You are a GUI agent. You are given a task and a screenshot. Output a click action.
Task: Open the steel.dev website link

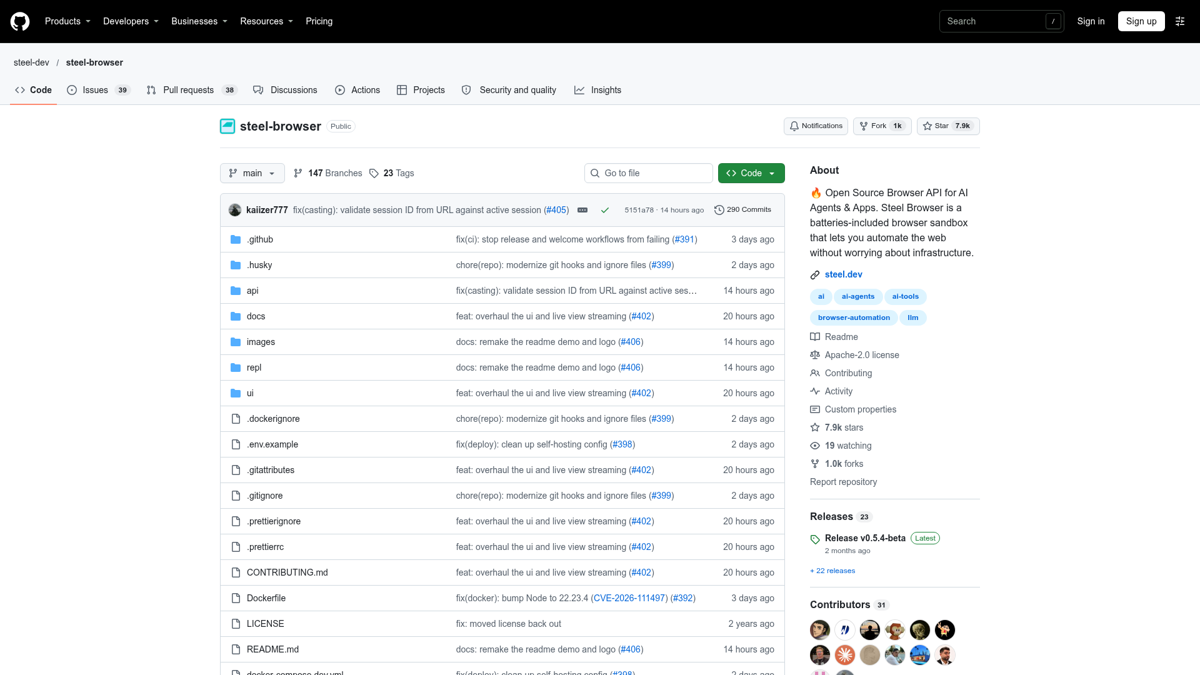click(x=843, y=274)
